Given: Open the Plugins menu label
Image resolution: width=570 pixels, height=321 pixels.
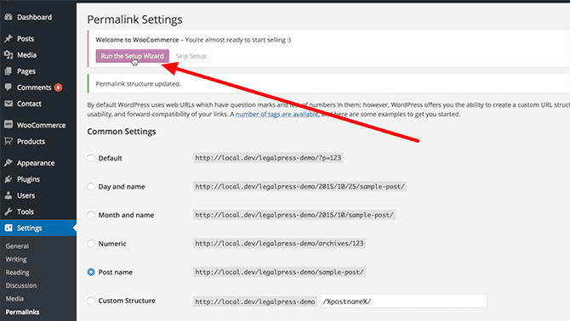Looking at the screenshot, I should pos(28,179).
